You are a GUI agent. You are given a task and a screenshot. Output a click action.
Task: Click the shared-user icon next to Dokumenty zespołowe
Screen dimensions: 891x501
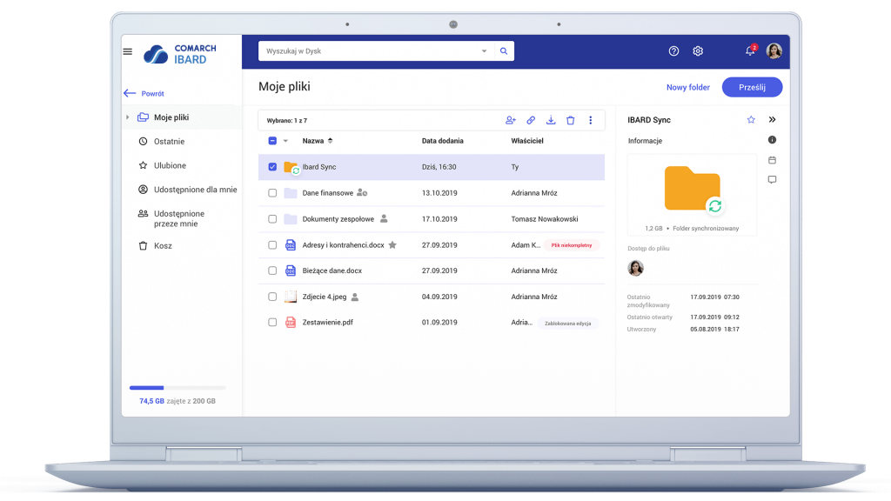[x=384, y=218]
